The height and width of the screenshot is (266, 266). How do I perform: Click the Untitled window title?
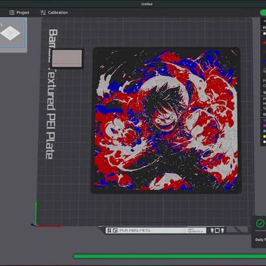click(147, 4)
